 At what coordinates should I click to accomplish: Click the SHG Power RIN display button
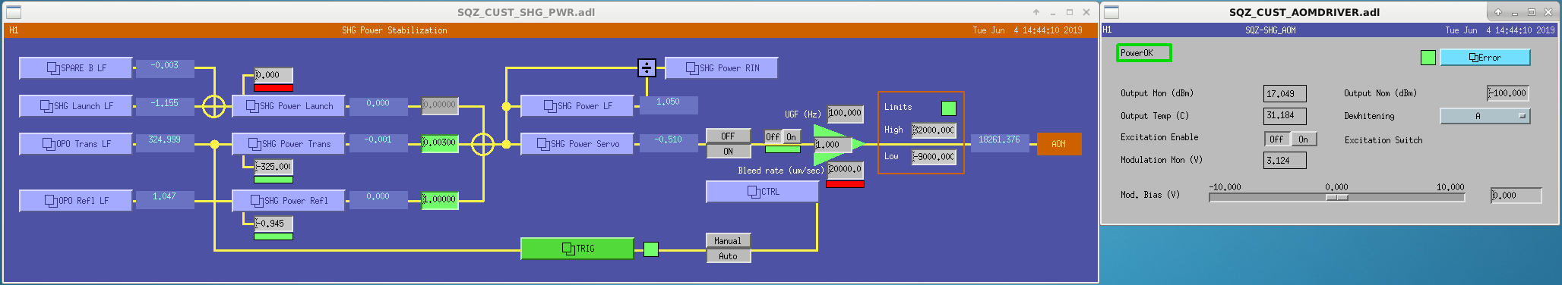click(x=722, y=68)
